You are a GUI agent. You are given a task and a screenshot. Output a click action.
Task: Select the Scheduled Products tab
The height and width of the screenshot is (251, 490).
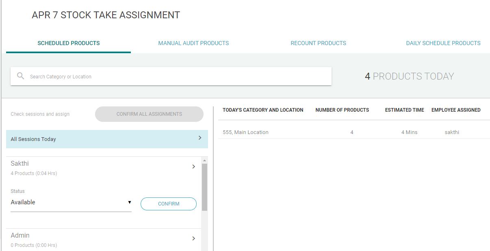click(x=68, y=43)
